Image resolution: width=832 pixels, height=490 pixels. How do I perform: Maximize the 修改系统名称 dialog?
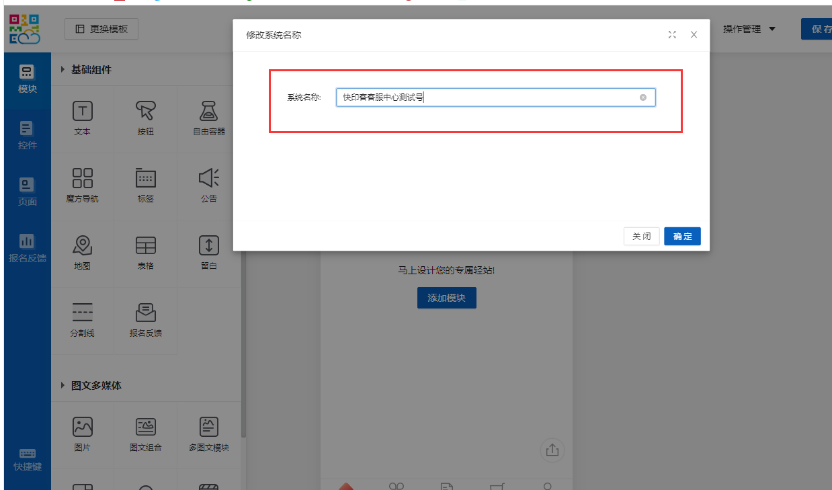tap(672, 35)
